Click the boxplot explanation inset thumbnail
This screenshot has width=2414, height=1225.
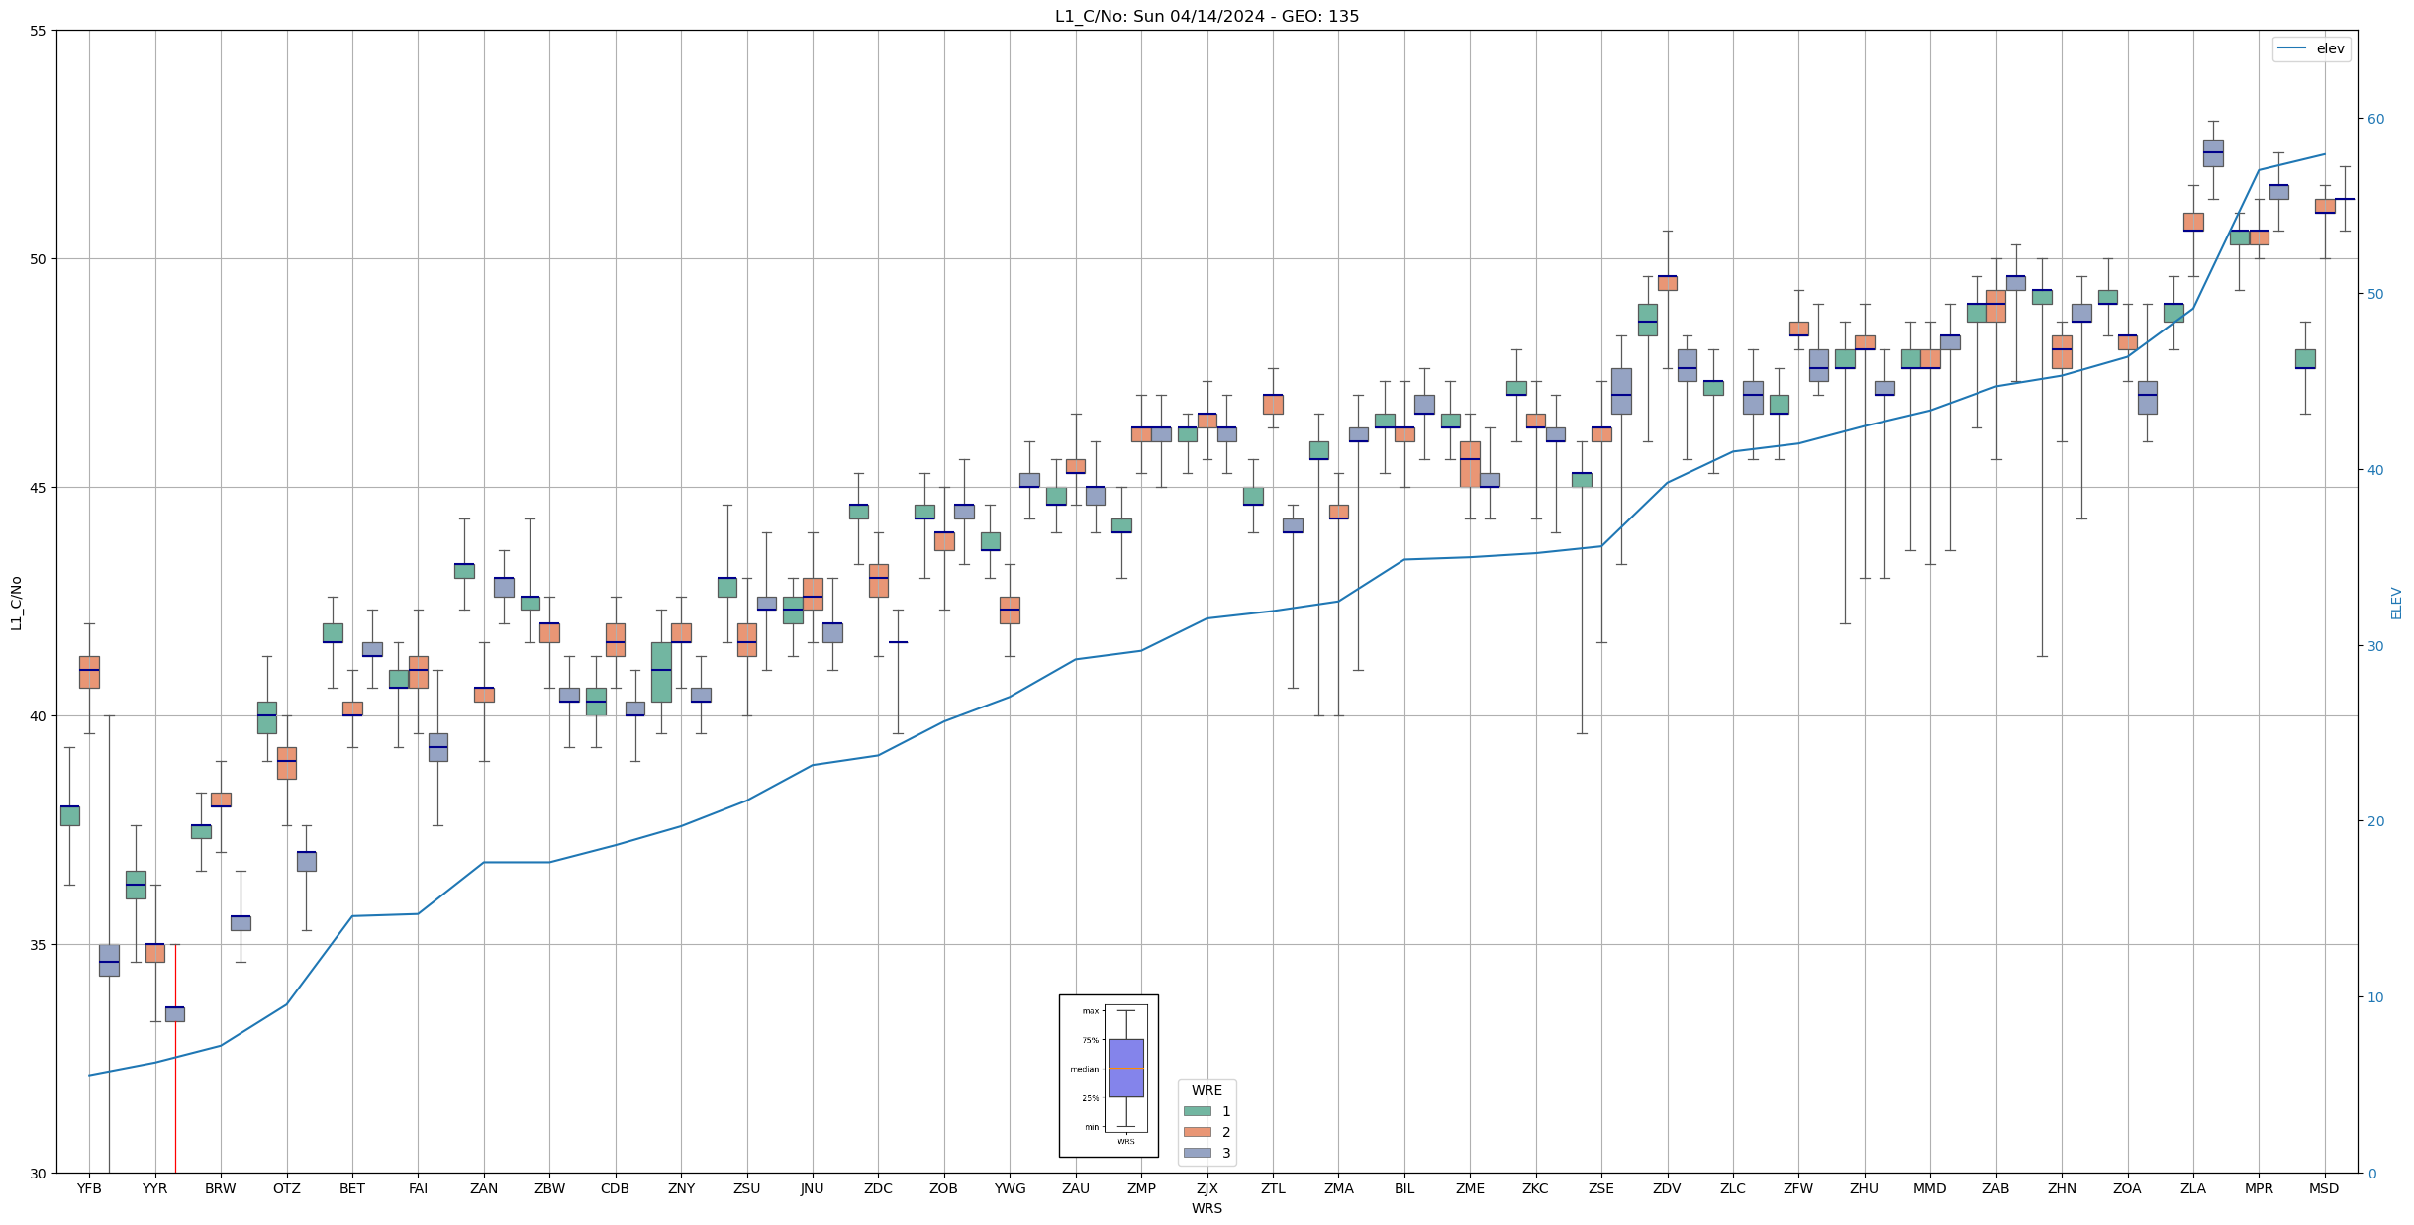[x=1109, y=1076]
